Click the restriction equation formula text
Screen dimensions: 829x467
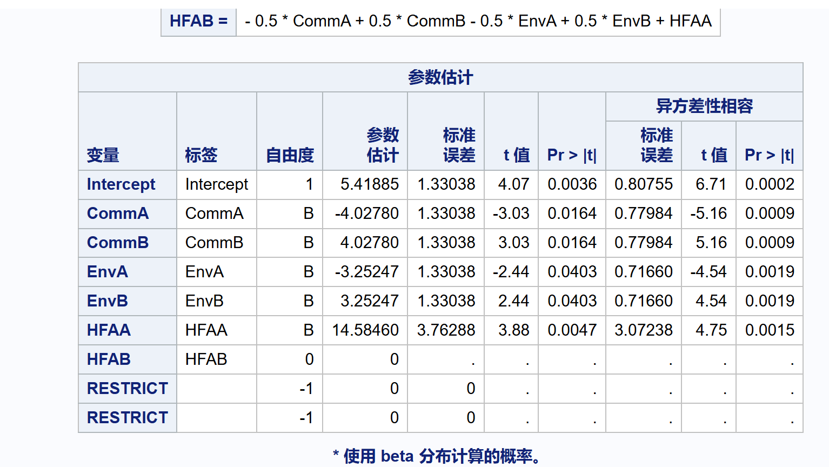coord(478,21)
